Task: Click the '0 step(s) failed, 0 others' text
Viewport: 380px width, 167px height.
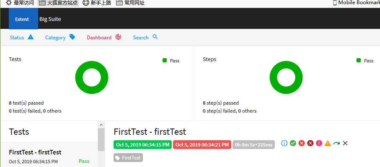Action: point(230,111)
